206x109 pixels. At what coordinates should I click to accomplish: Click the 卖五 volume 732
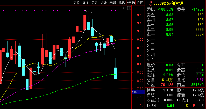click(x=201, y=15)
